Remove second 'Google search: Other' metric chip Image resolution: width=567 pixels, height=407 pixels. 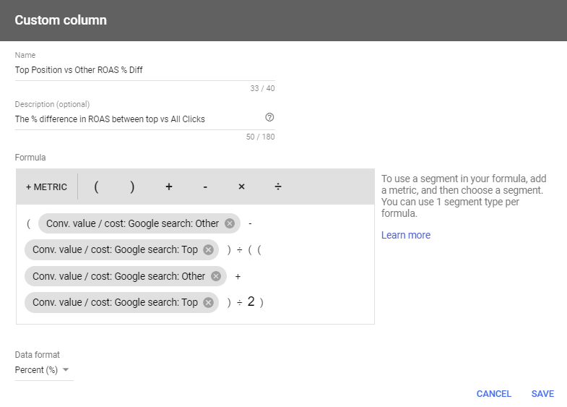tap(216, 276)
